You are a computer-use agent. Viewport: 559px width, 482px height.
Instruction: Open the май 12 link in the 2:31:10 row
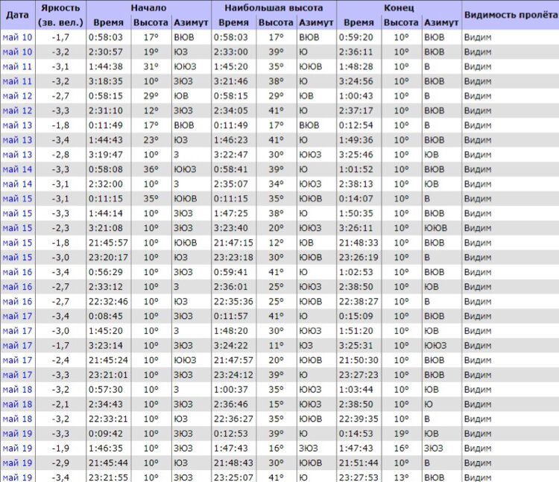click(x=17, y=111)
